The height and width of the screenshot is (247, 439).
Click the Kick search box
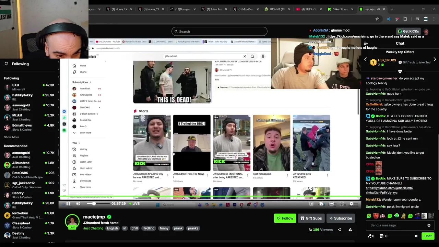(x=219, y=32)
